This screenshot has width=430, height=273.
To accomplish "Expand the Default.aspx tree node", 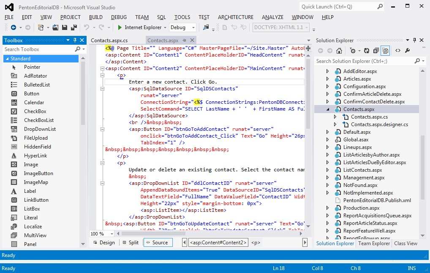I will point(328,132).
